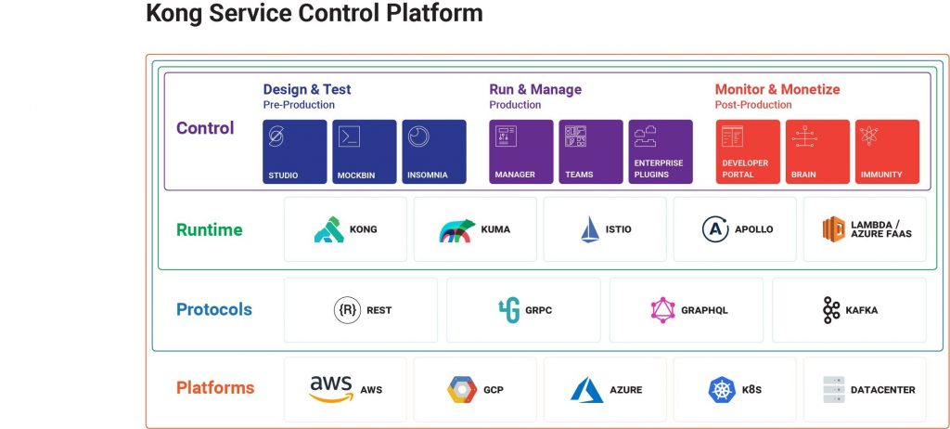
Task: Click the Design & Test heading
Action: (306, 90)
